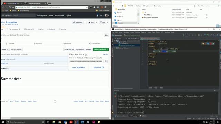Click Download ZIP link

coord(99,68)
